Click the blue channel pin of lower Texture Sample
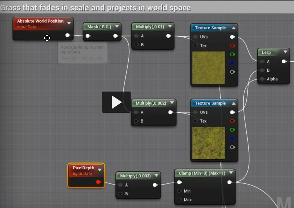Viewport: 294px width, 208px height. [x=232, y=138]
